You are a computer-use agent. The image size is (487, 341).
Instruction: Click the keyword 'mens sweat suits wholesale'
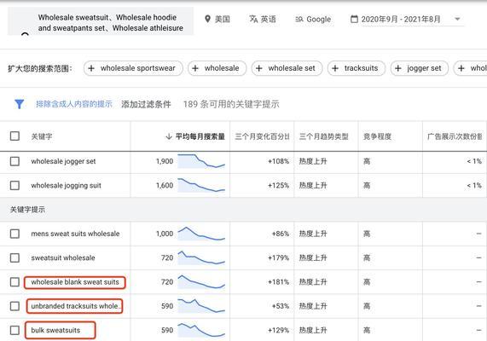pyautogui.click(x=75, y=234)
